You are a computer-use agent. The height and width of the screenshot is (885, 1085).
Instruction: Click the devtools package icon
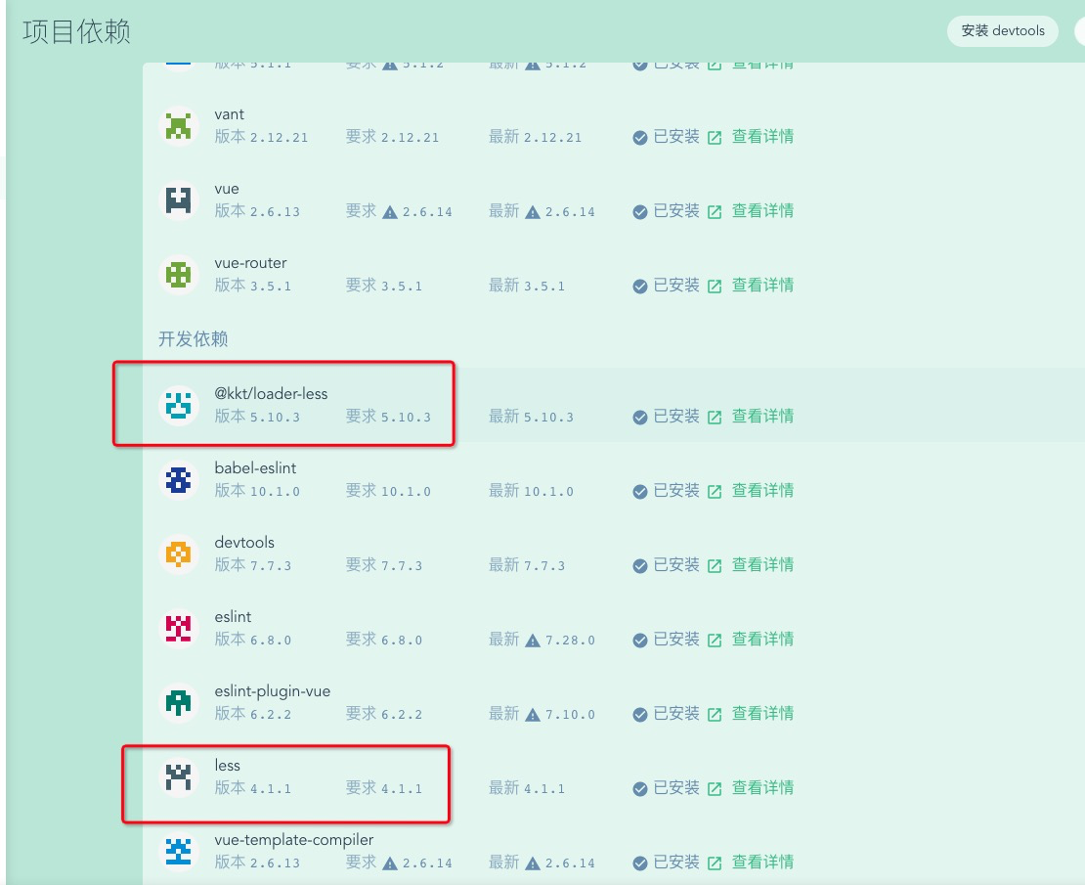[x=176, y=553]
